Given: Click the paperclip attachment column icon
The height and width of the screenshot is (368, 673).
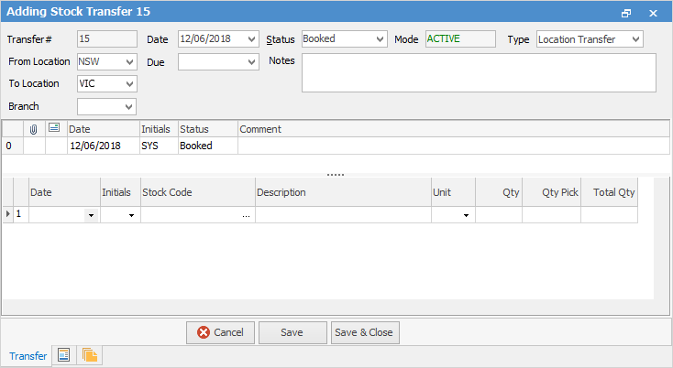Looking at the screenshot, I should [34, 129].
